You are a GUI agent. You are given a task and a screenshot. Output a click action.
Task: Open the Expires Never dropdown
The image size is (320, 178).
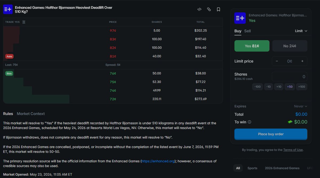click(301, 106)
